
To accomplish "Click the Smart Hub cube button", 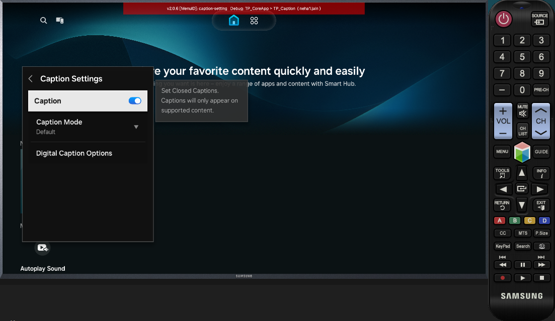I will pyautogui.click(x=522, y=152).
